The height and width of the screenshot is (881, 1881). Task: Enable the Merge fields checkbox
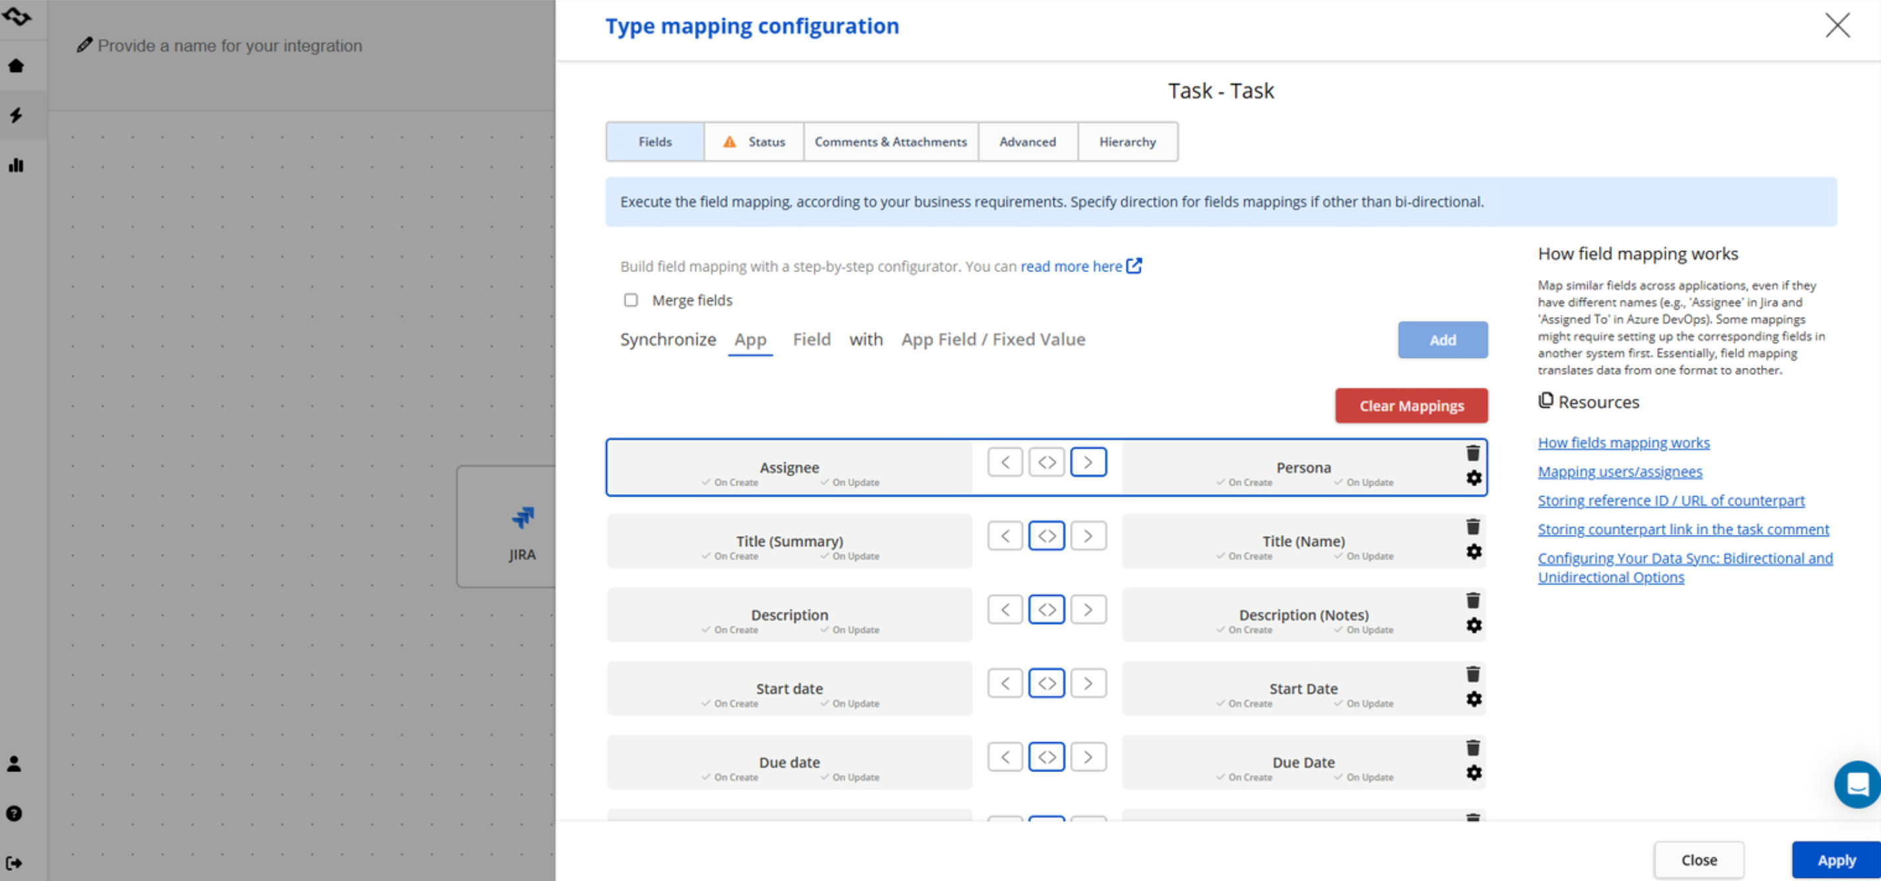(x=631, y=300)
